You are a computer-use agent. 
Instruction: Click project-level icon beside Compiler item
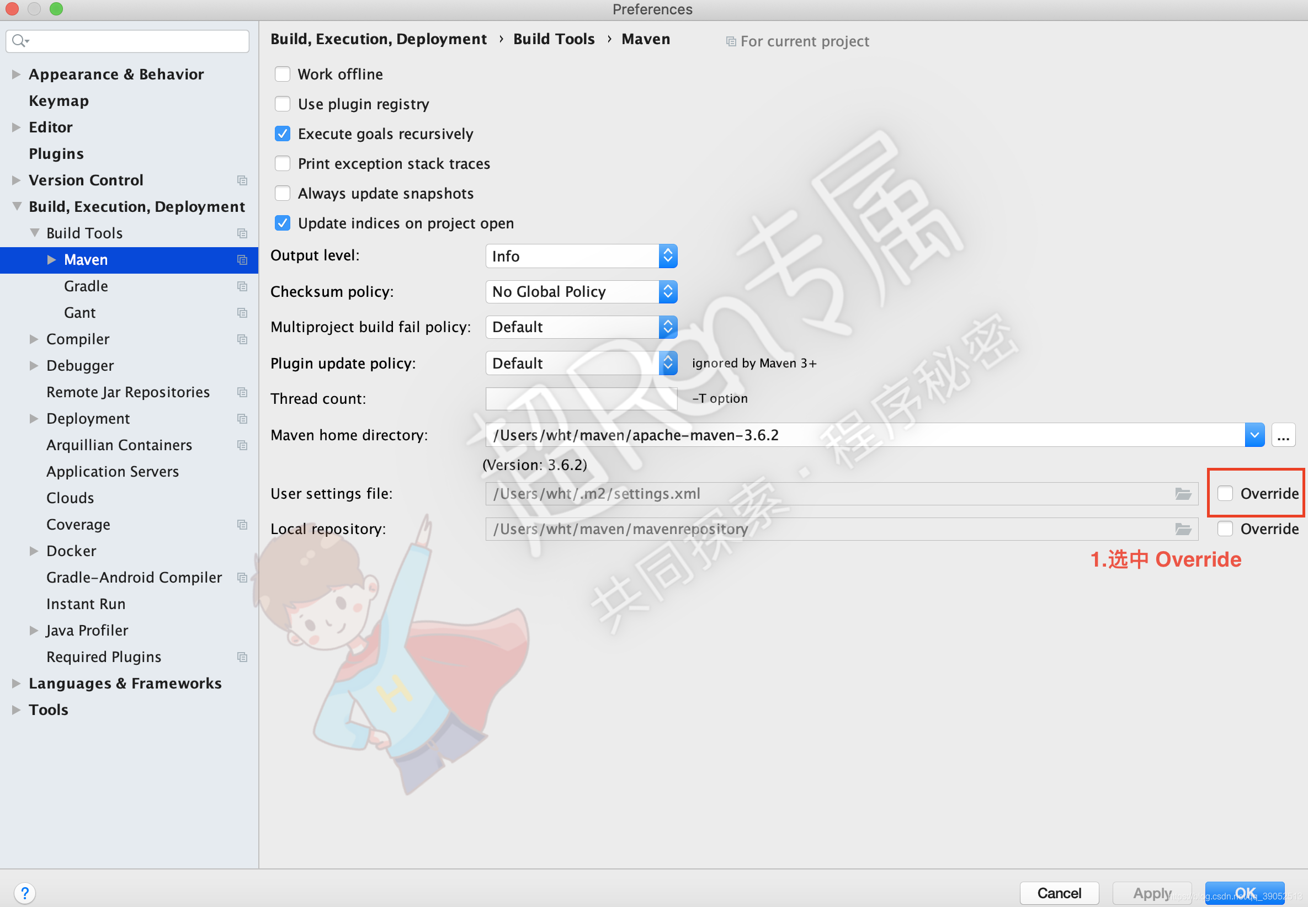pos(242,339)
